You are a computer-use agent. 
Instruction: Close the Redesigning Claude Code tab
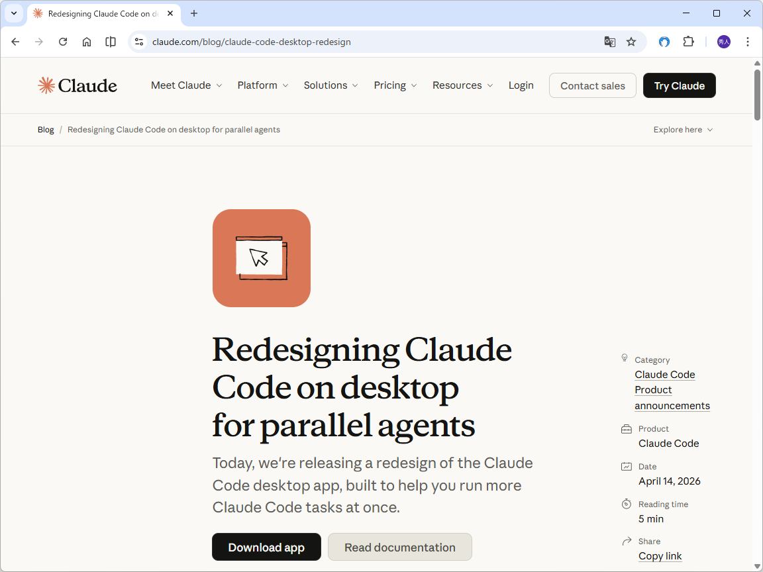pyautogui.click(x=170, y=14)
